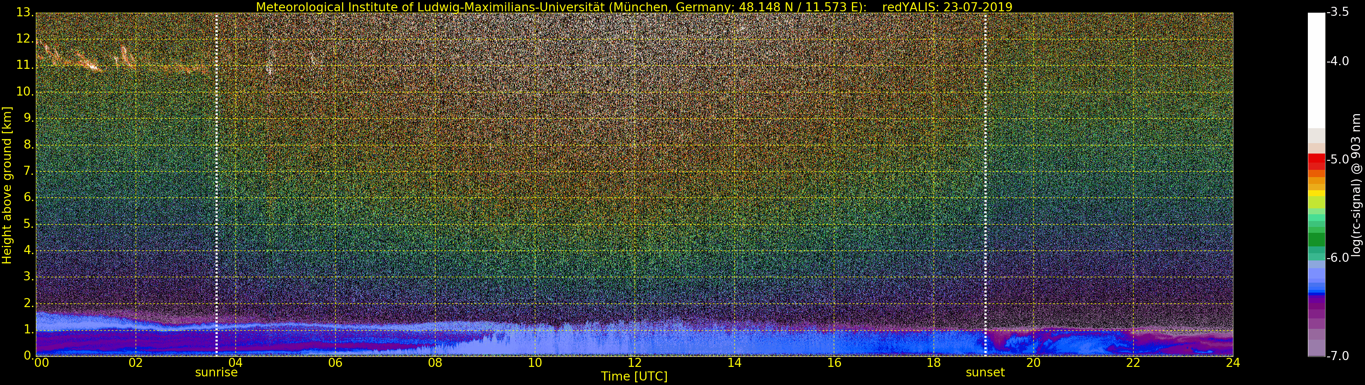
Task: Click the 'Time [UTC]' axis label
Action: pyautogui.click(x=634, y=376)
